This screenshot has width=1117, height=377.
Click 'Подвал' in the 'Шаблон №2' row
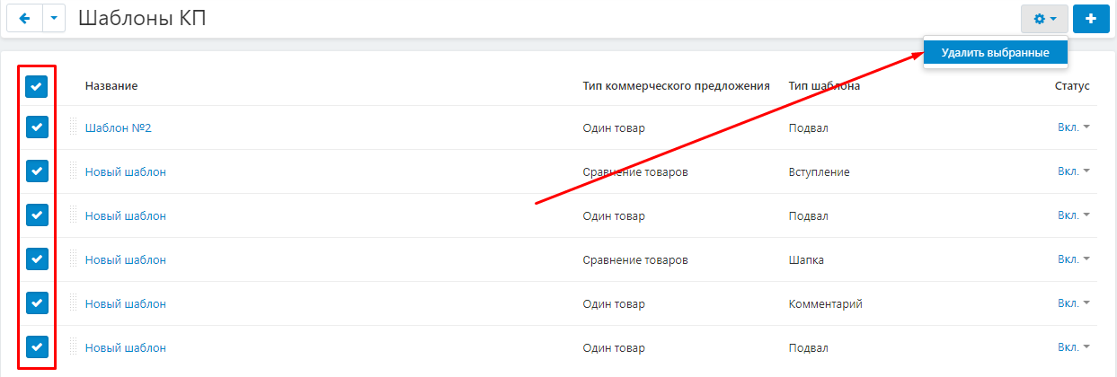tap(809, 127)
